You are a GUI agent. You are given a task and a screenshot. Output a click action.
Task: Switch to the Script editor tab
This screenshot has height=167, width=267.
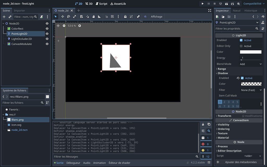click(101, 4)
